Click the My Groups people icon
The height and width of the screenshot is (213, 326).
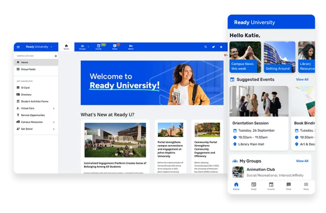(x=235, y=161)
